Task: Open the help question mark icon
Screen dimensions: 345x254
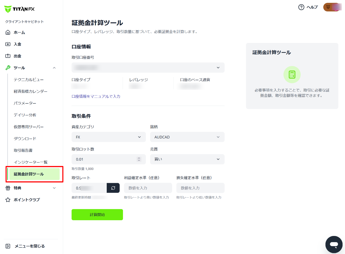Action: tap(301, 7)
